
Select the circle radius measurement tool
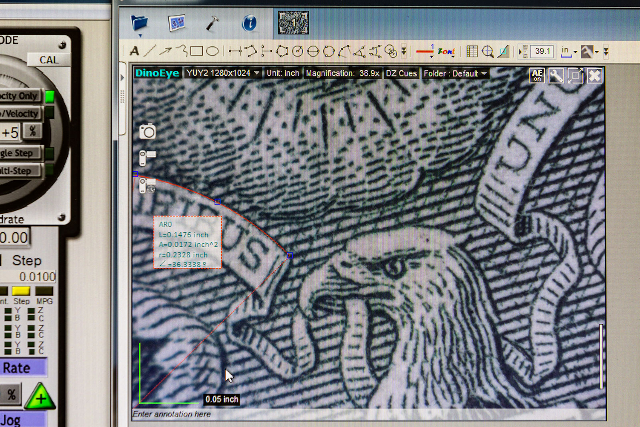(298, 51)
